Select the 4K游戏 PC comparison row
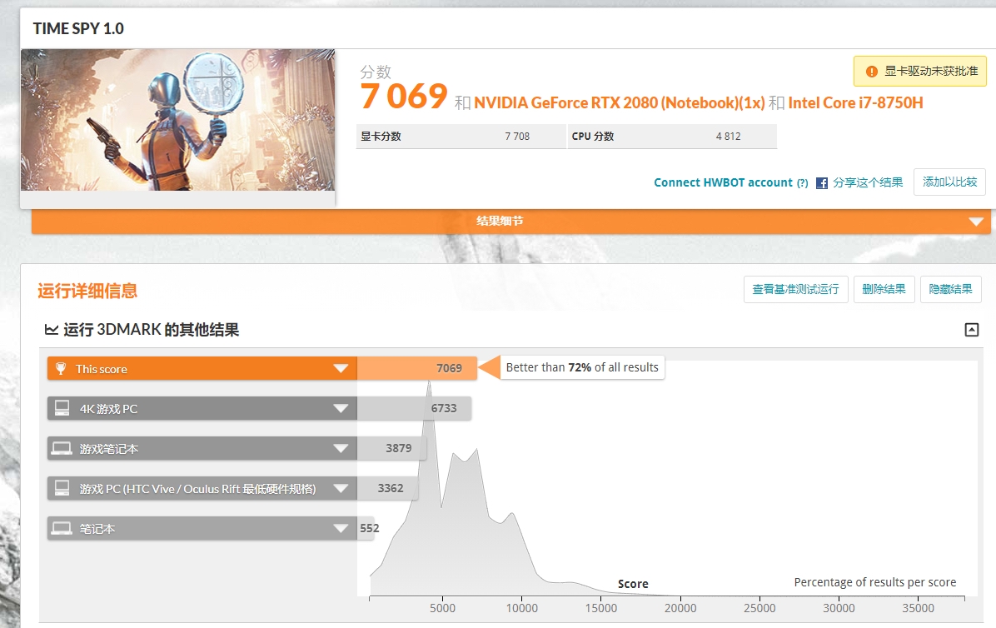 click(202, 408)
